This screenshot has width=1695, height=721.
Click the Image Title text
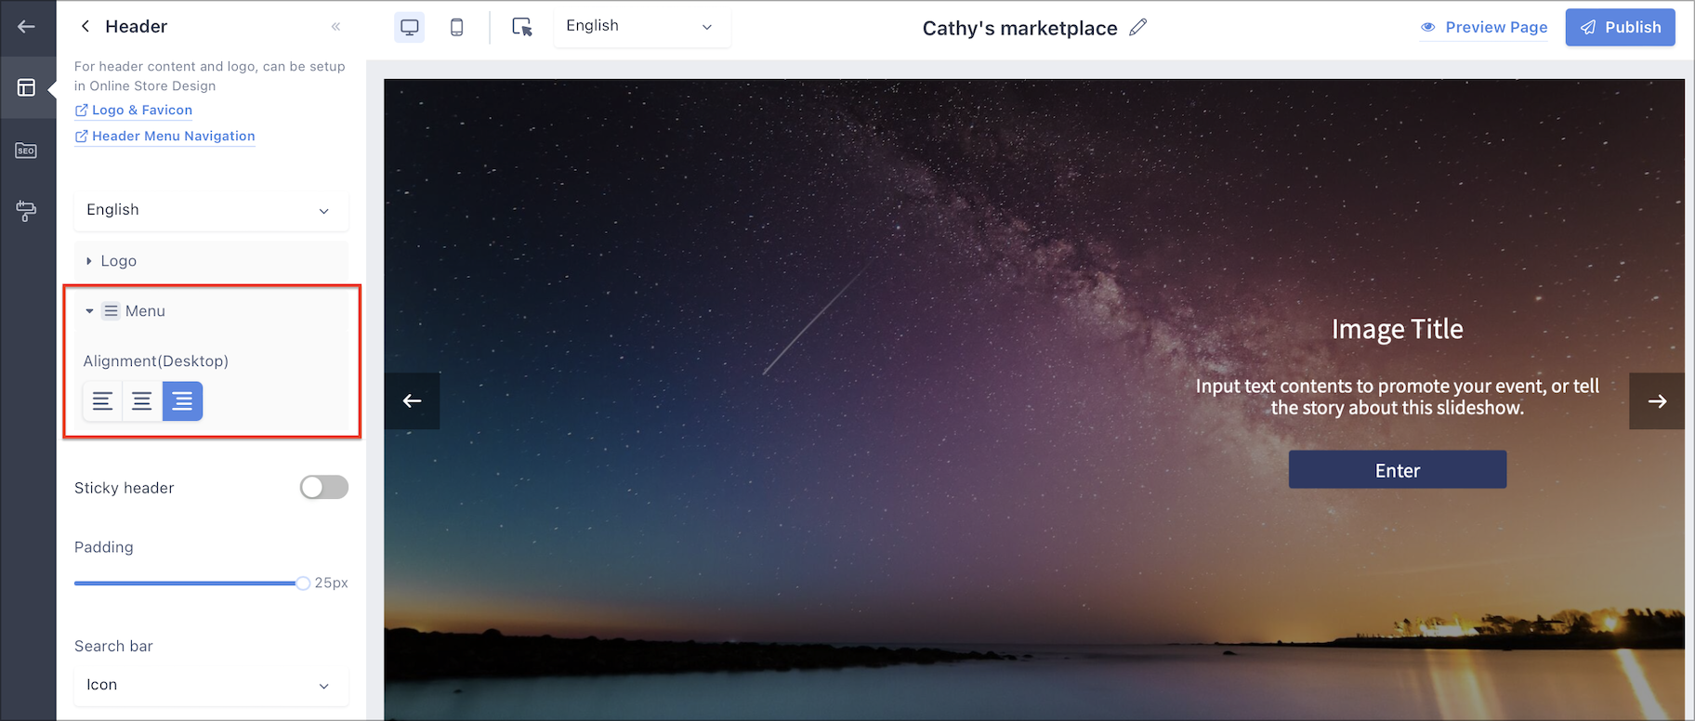pos(1397,329)
